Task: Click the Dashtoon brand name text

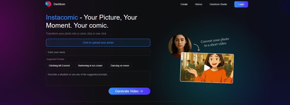Action: [59, 4]
